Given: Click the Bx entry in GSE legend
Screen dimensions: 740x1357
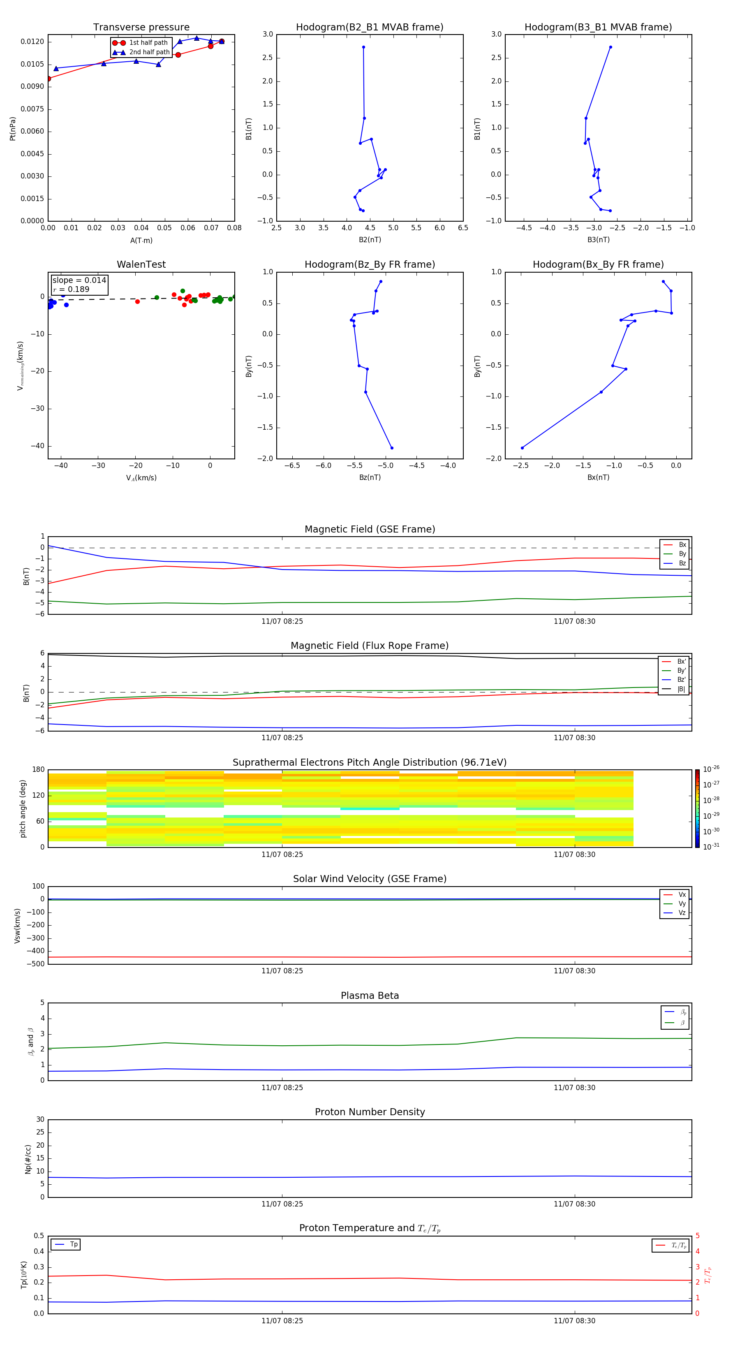Looking at the screenshot, I should click(675, 545).
